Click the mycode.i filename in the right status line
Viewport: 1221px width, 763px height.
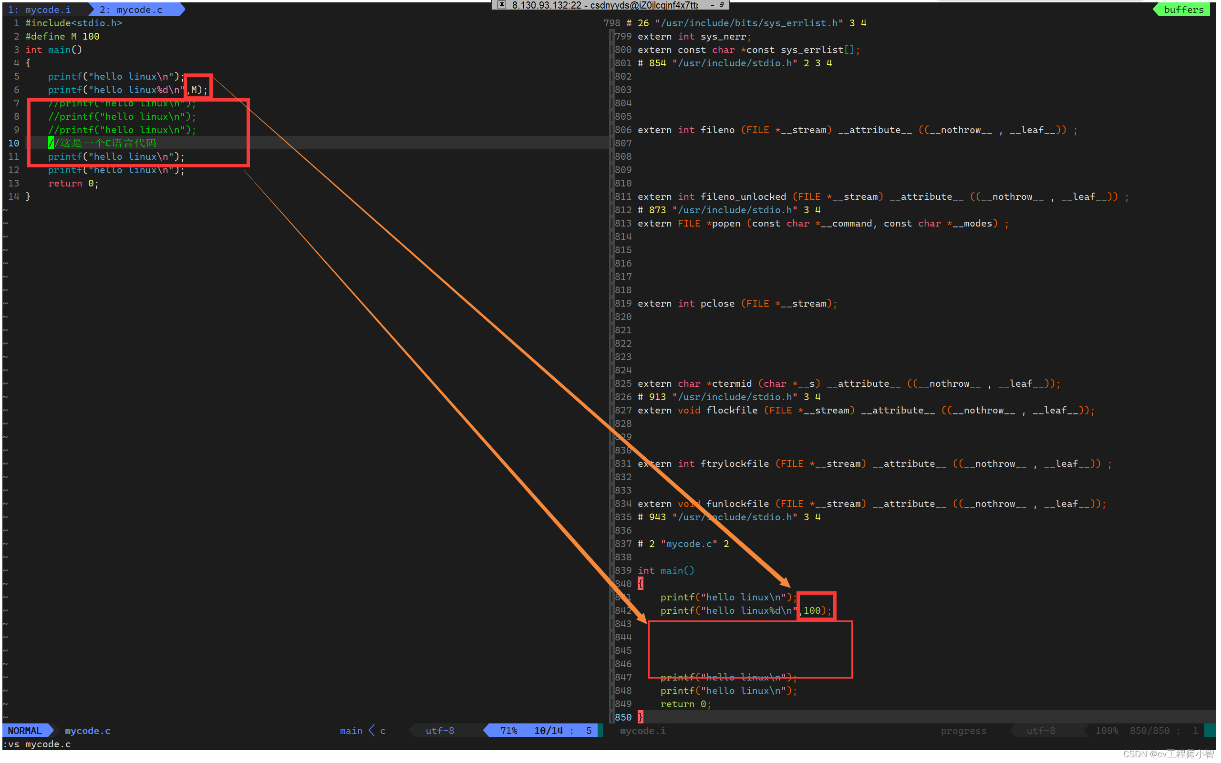[643, 731]
